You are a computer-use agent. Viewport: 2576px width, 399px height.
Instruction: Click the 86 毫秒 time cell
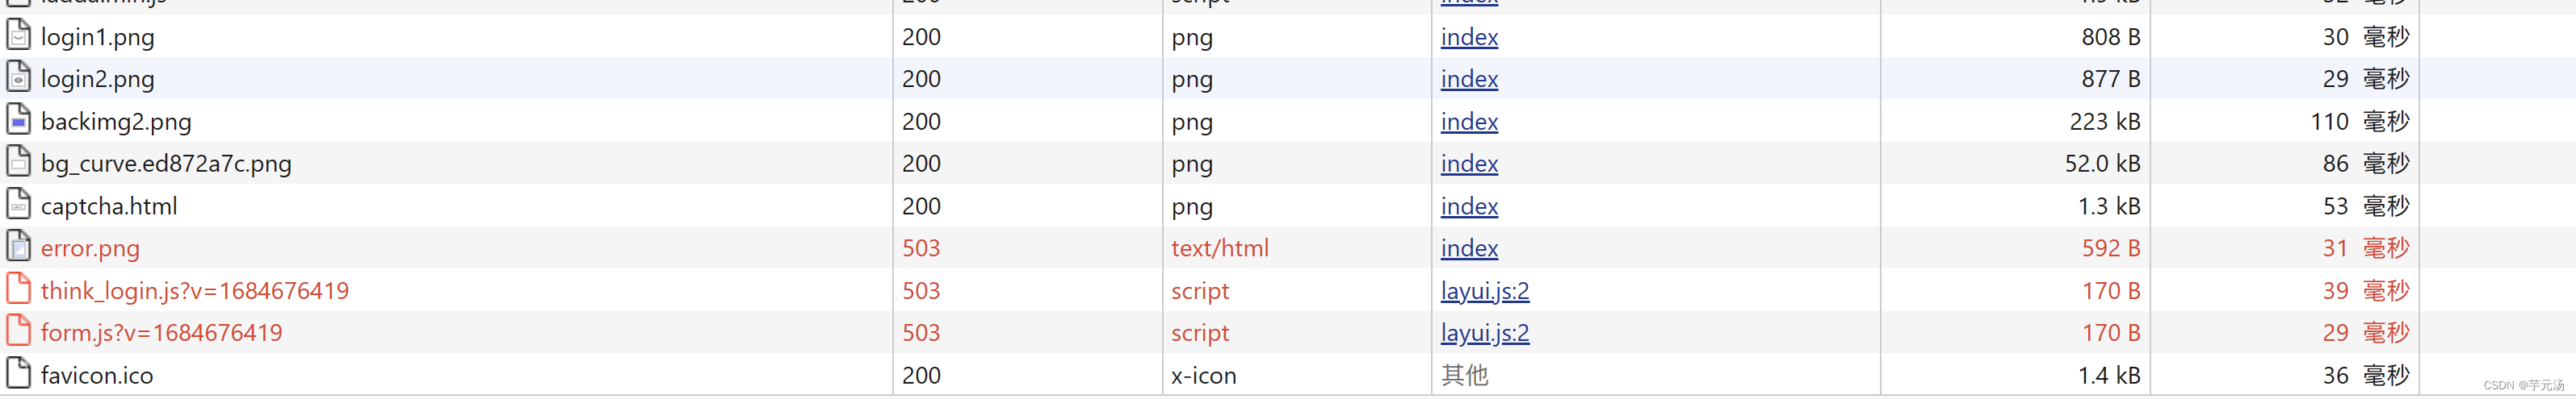pyautogui.click(x=2366, y=164)
